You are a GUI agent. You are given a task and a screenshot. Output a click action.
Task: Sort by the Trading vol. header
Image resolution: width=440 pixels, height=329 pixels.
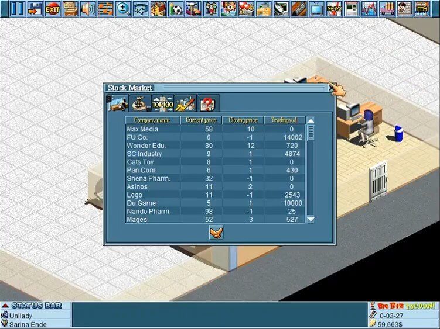click(x=284, y=120)
